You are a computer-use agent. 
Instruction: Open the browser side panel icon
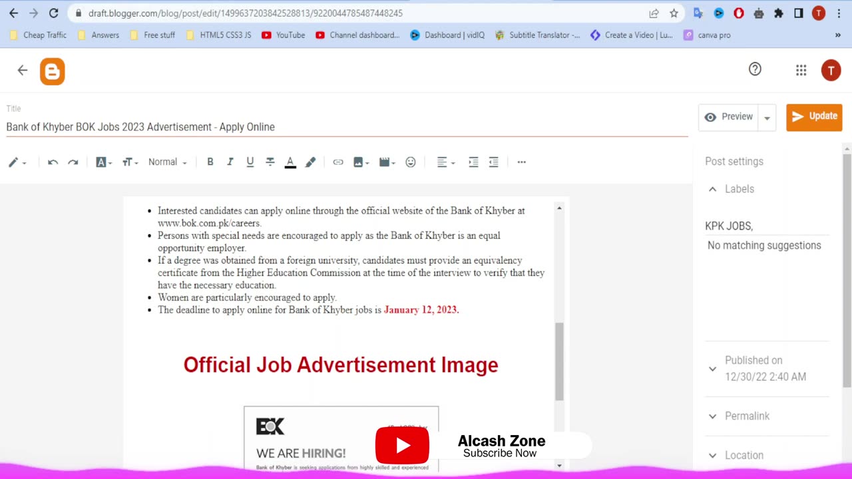(x=799, y=13)
